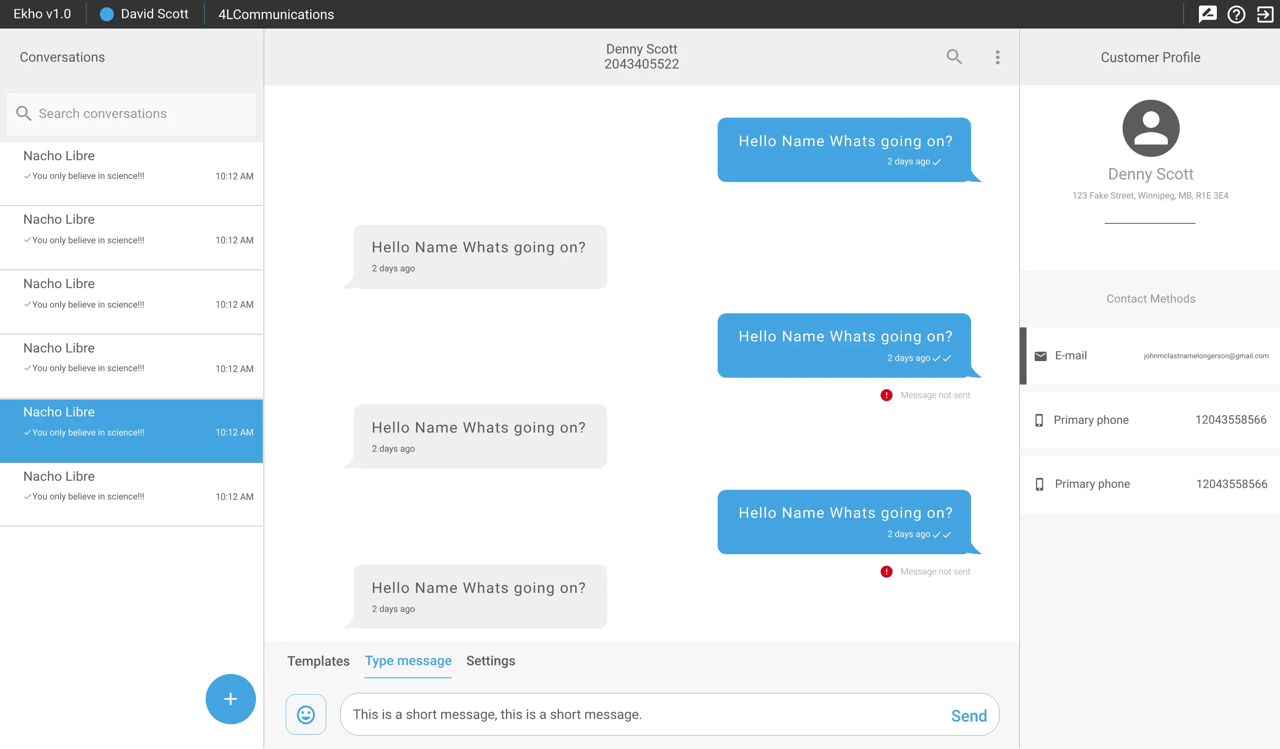Start a new conversation with plus button
Image resolution: width=1280 pixels, height=749 pixels.
(x=230, y=699)
